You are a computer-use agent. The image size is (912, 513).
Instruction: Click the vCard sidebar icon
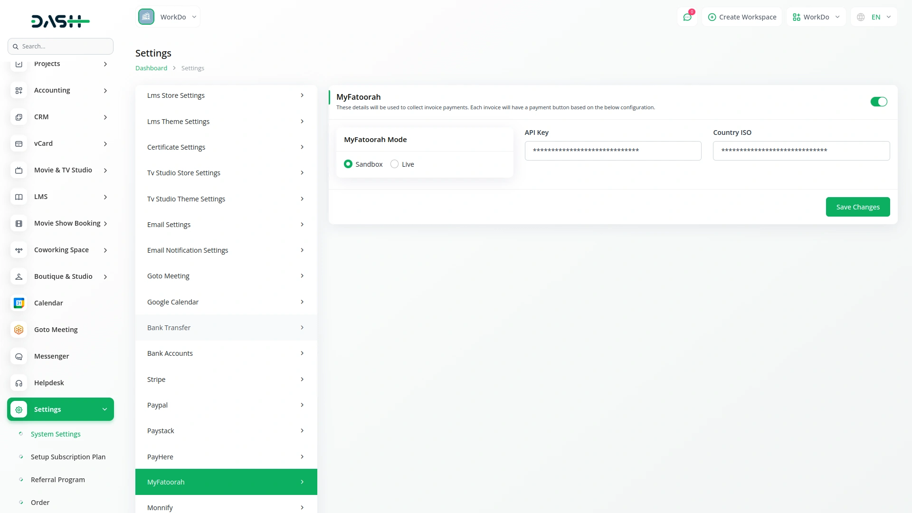19,143
